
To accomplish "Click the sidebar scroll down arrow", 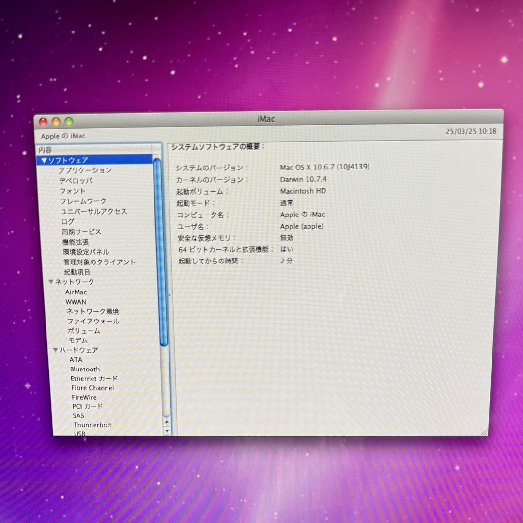I will pyautogui.click(x=167, y=431).
